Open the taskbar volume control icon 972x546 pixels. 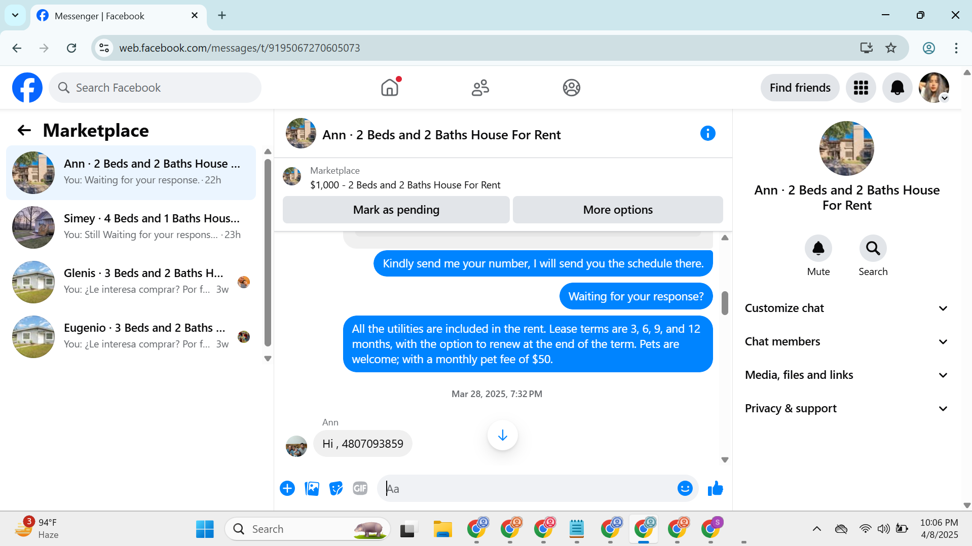[883, 529]
